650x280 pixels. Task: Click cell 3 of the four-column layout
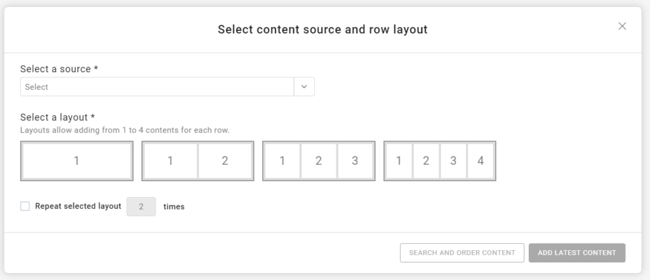click(453, 161)
